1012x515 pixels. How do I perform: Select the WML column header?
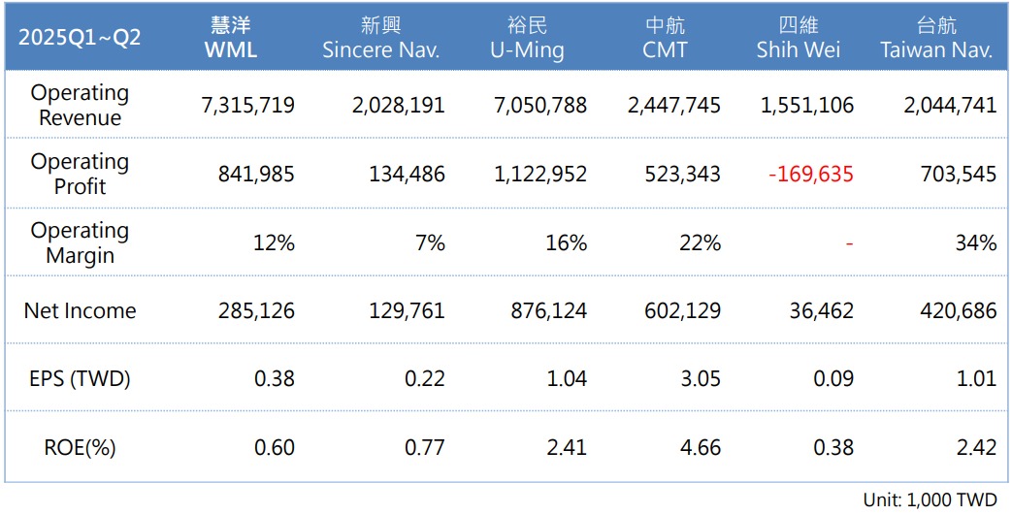230,38
